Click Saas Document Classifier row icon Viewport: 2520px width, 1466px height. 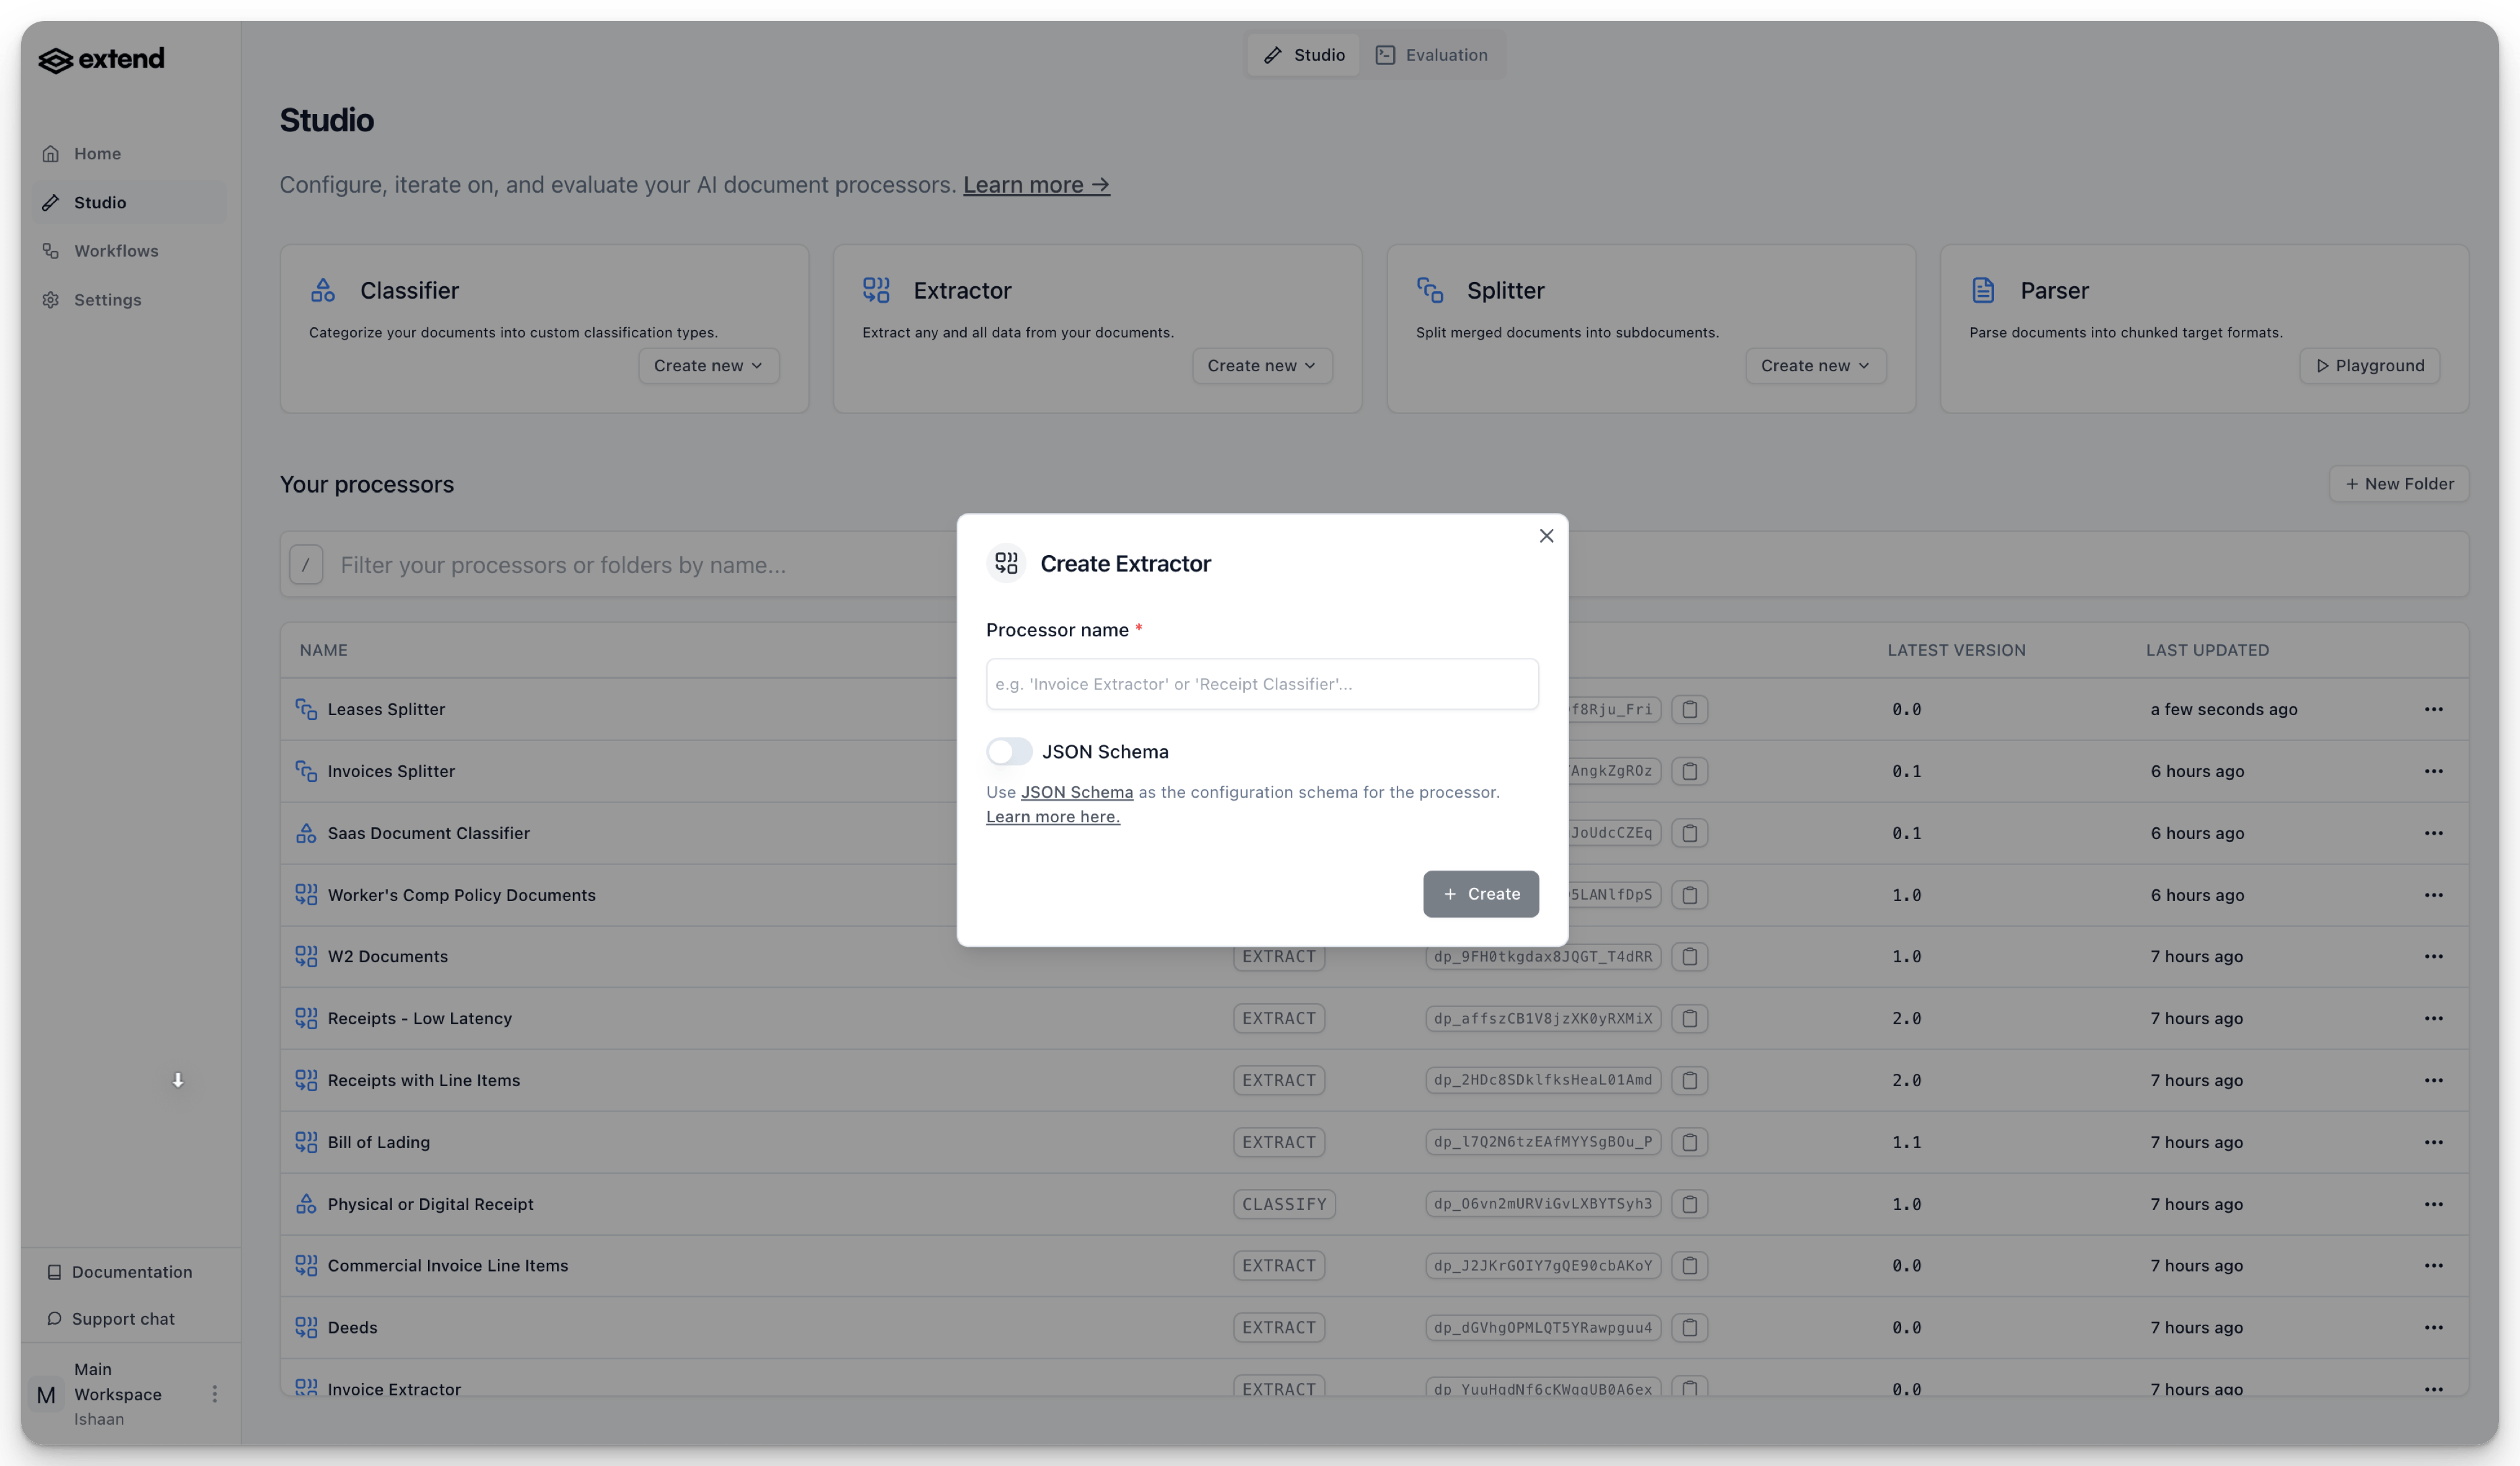point(306,833)
